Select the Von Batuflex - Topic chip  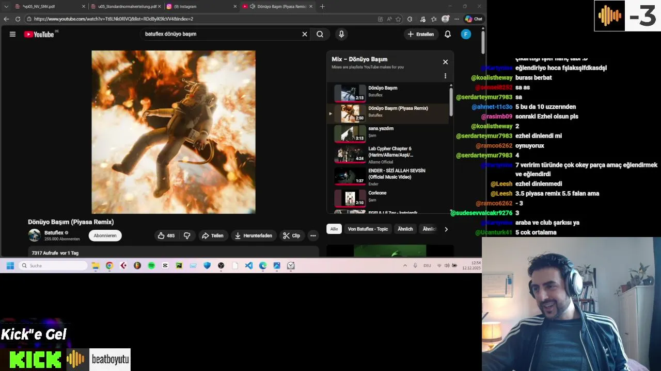[x=368, y=229]
